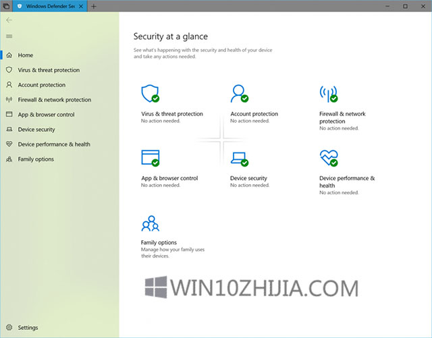
Task: Go to Virus & threat protection in sidebar
Action: (49, 70)
